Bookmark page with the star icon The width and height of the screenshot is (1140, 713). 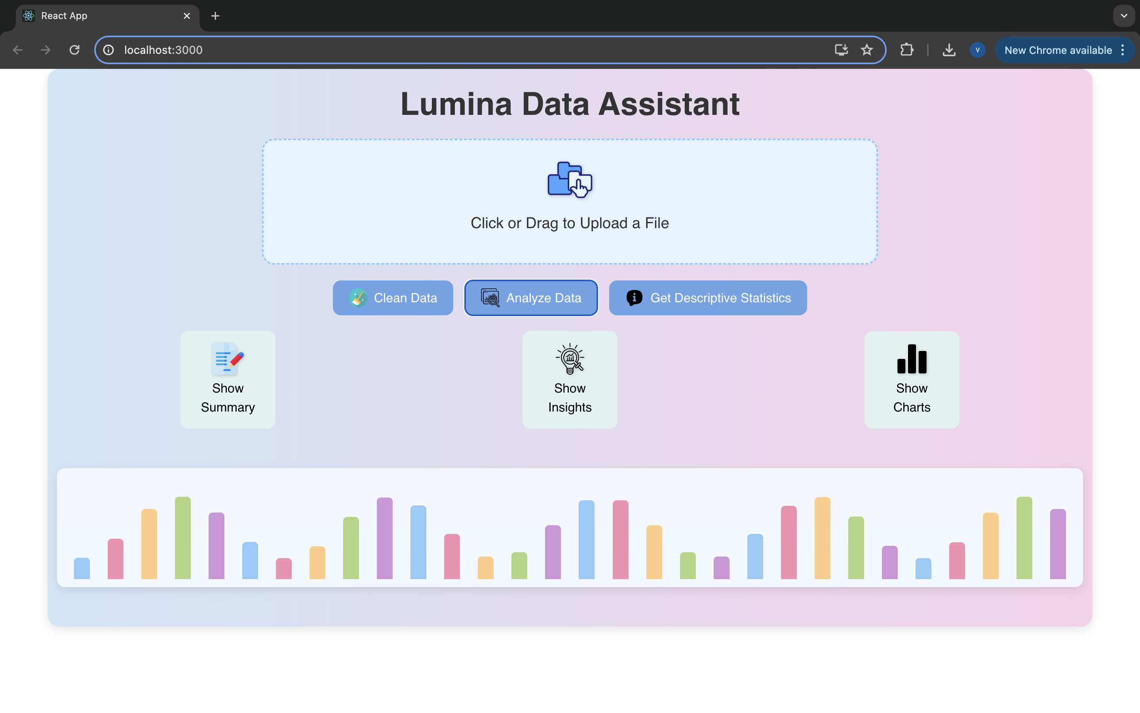pyautogui.click(x=867, y=50)
